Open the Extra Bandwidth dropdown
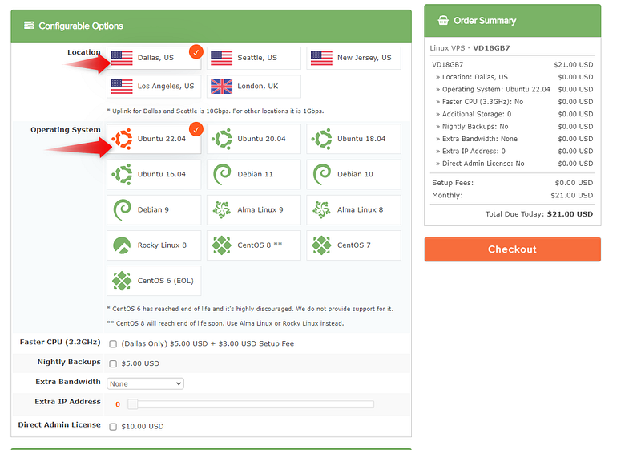641x450 pixels. tap(145, 383)
